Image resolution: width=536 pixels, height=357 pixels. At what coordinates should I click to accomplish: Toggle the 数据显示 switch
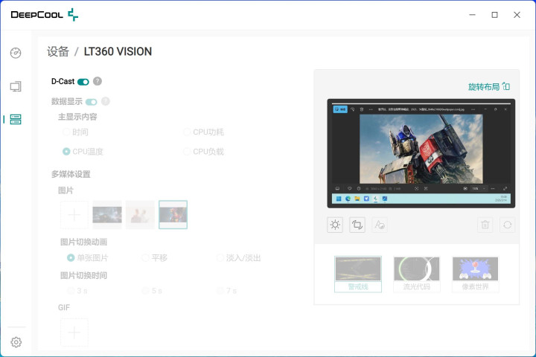point(92,102)
